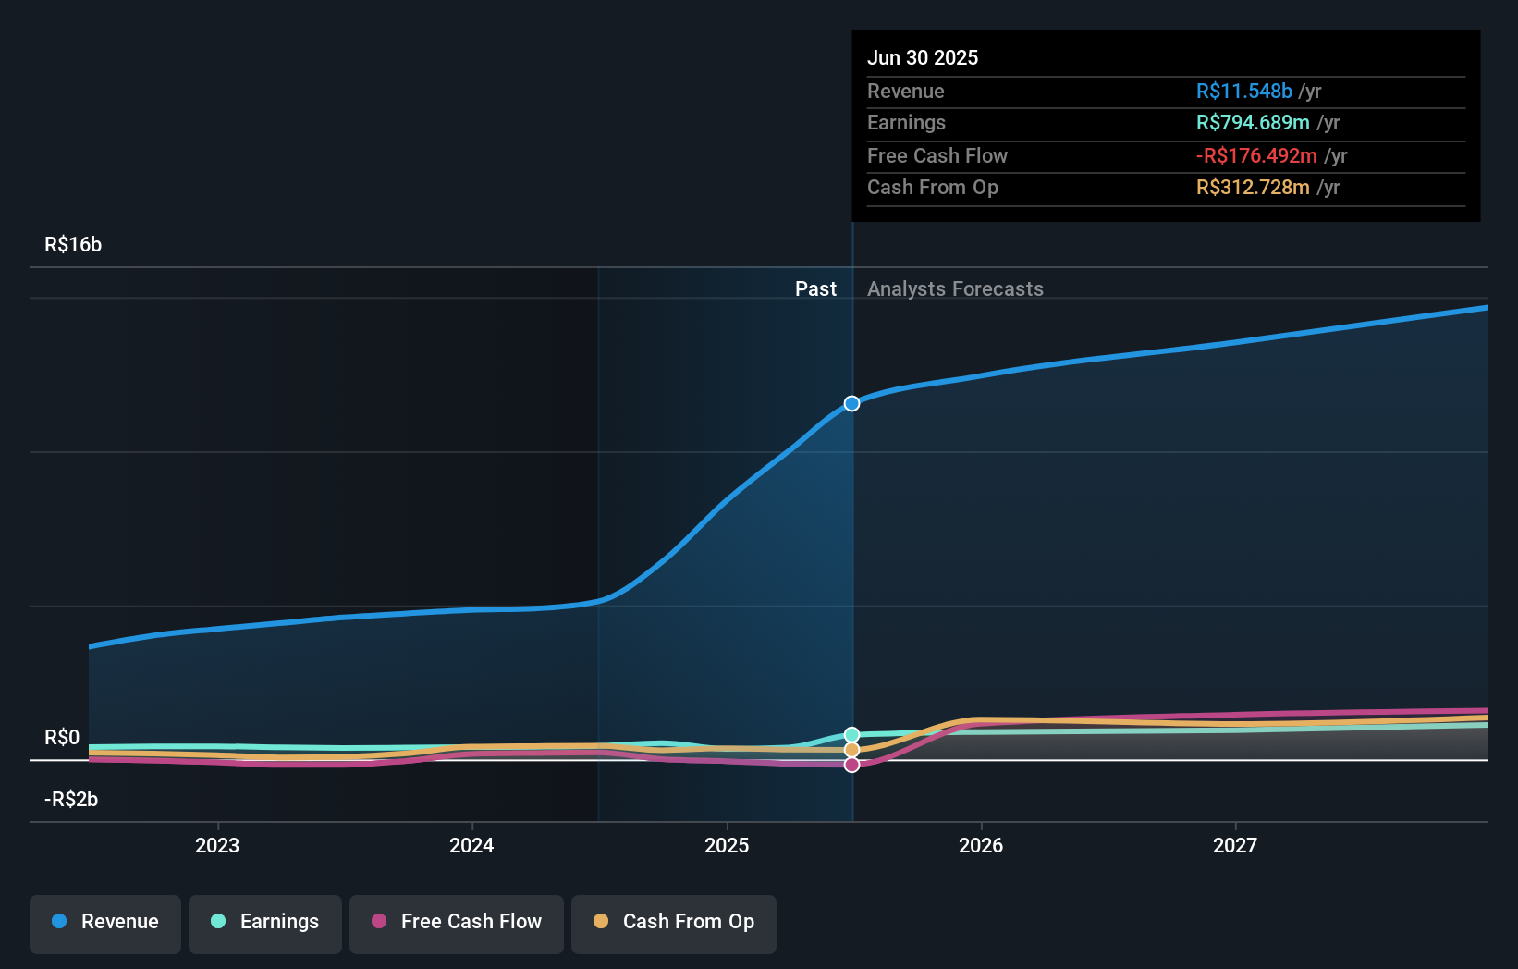Expand the Free Cash Flow tooltip row
This screenshot has width=1518, height=969.
coord(1166,155)
